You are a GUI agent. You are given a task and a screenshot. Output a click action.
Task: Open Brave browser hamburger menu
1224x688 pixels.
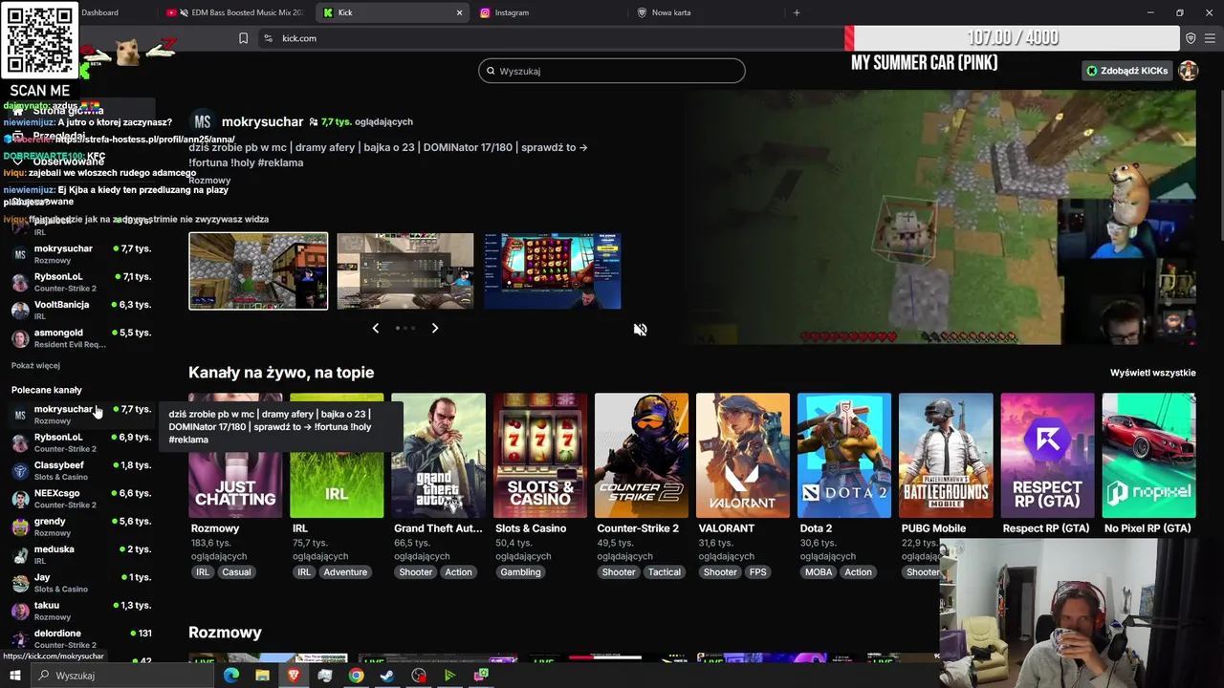coord(1211,38)
